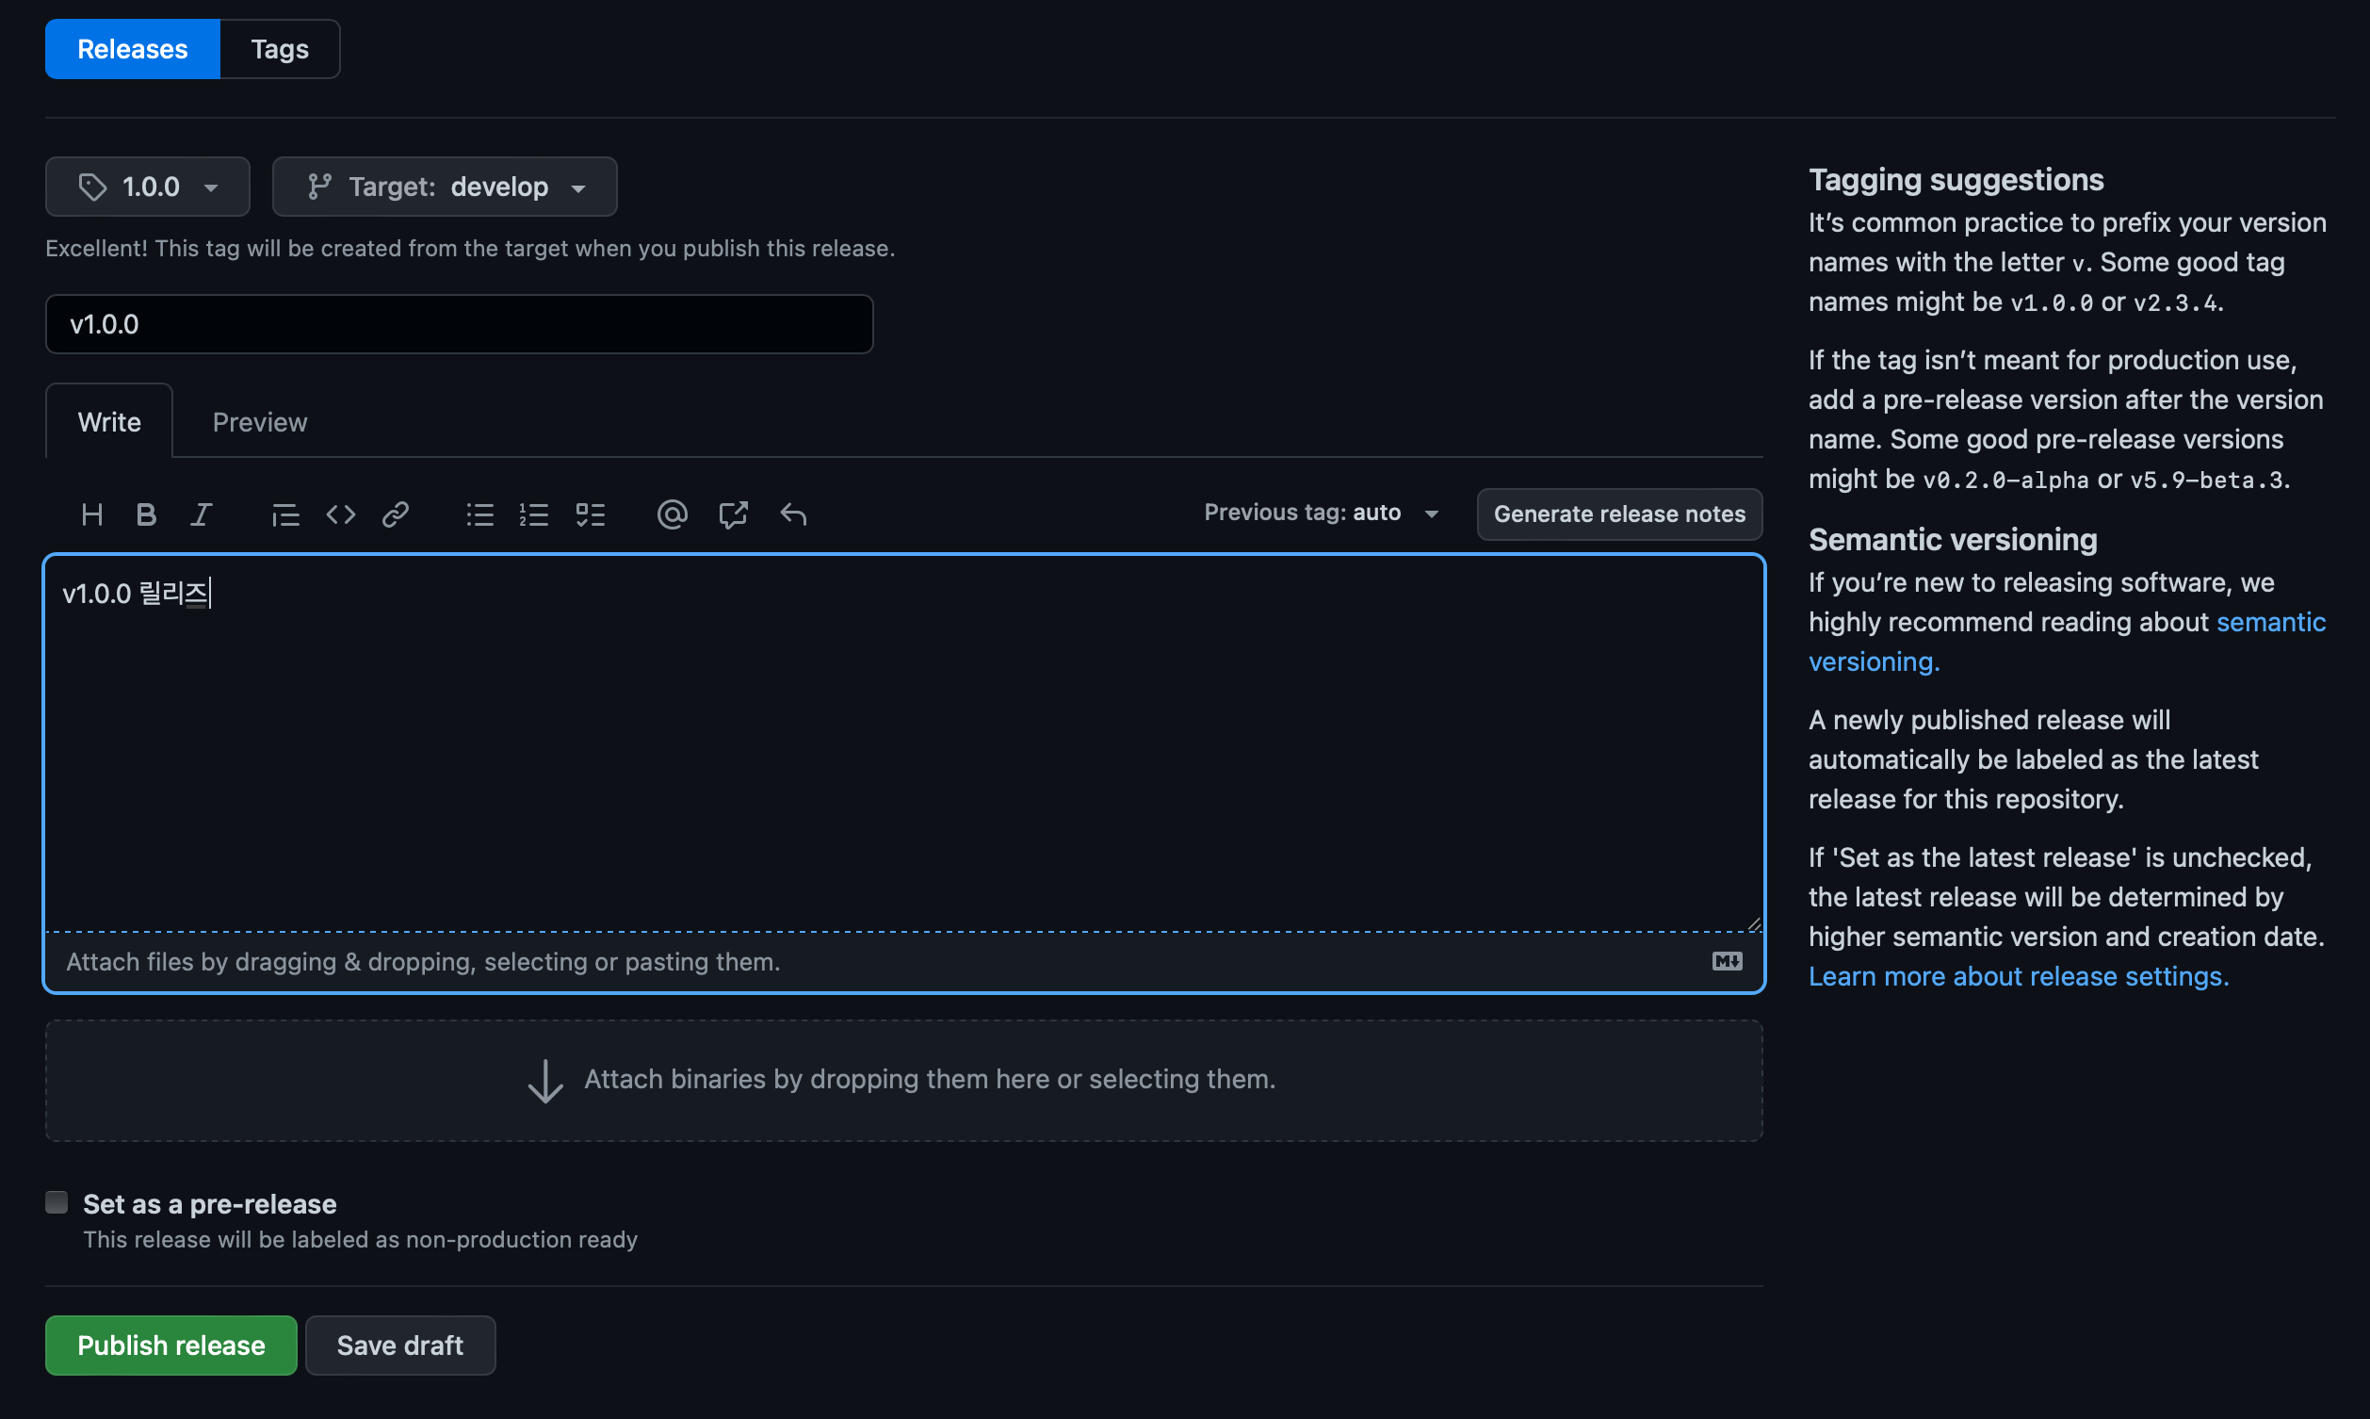The image size is (2370, 1419).
Task: Switch to the Preview tab
Action: pyautogui.click(x=259, y=423)
